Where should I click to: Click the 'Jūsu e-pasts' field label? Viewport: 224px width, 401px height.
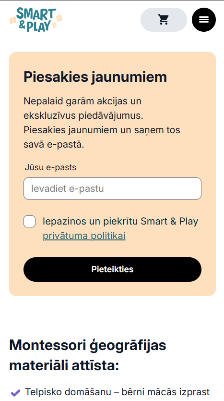coord(50,167)
